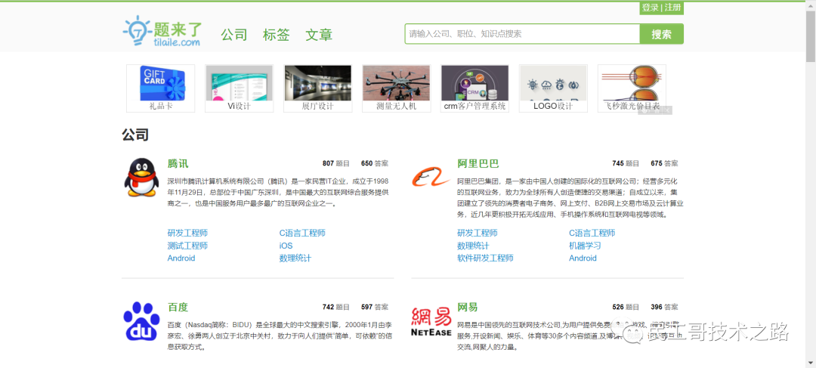816x368 pixels.
Task: Open the 礼品卡 gift card ad thumbnail
Action: (x=161, y=88)
